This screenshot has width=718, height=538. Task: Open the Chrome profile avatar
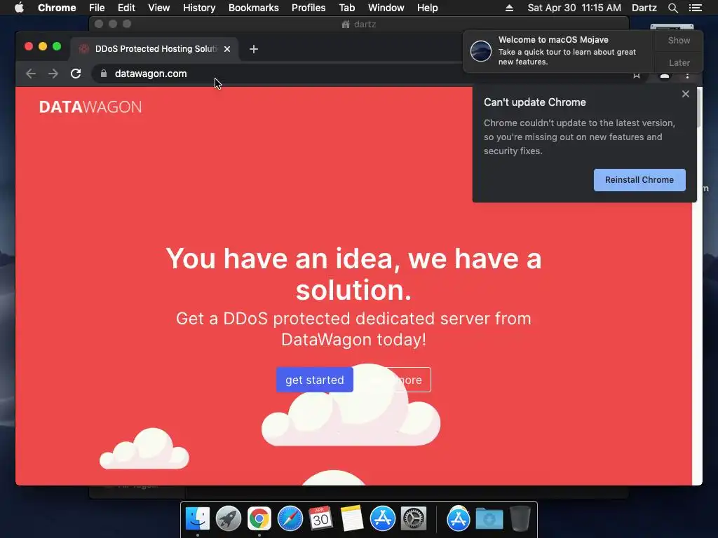click(x=665, y=76)
